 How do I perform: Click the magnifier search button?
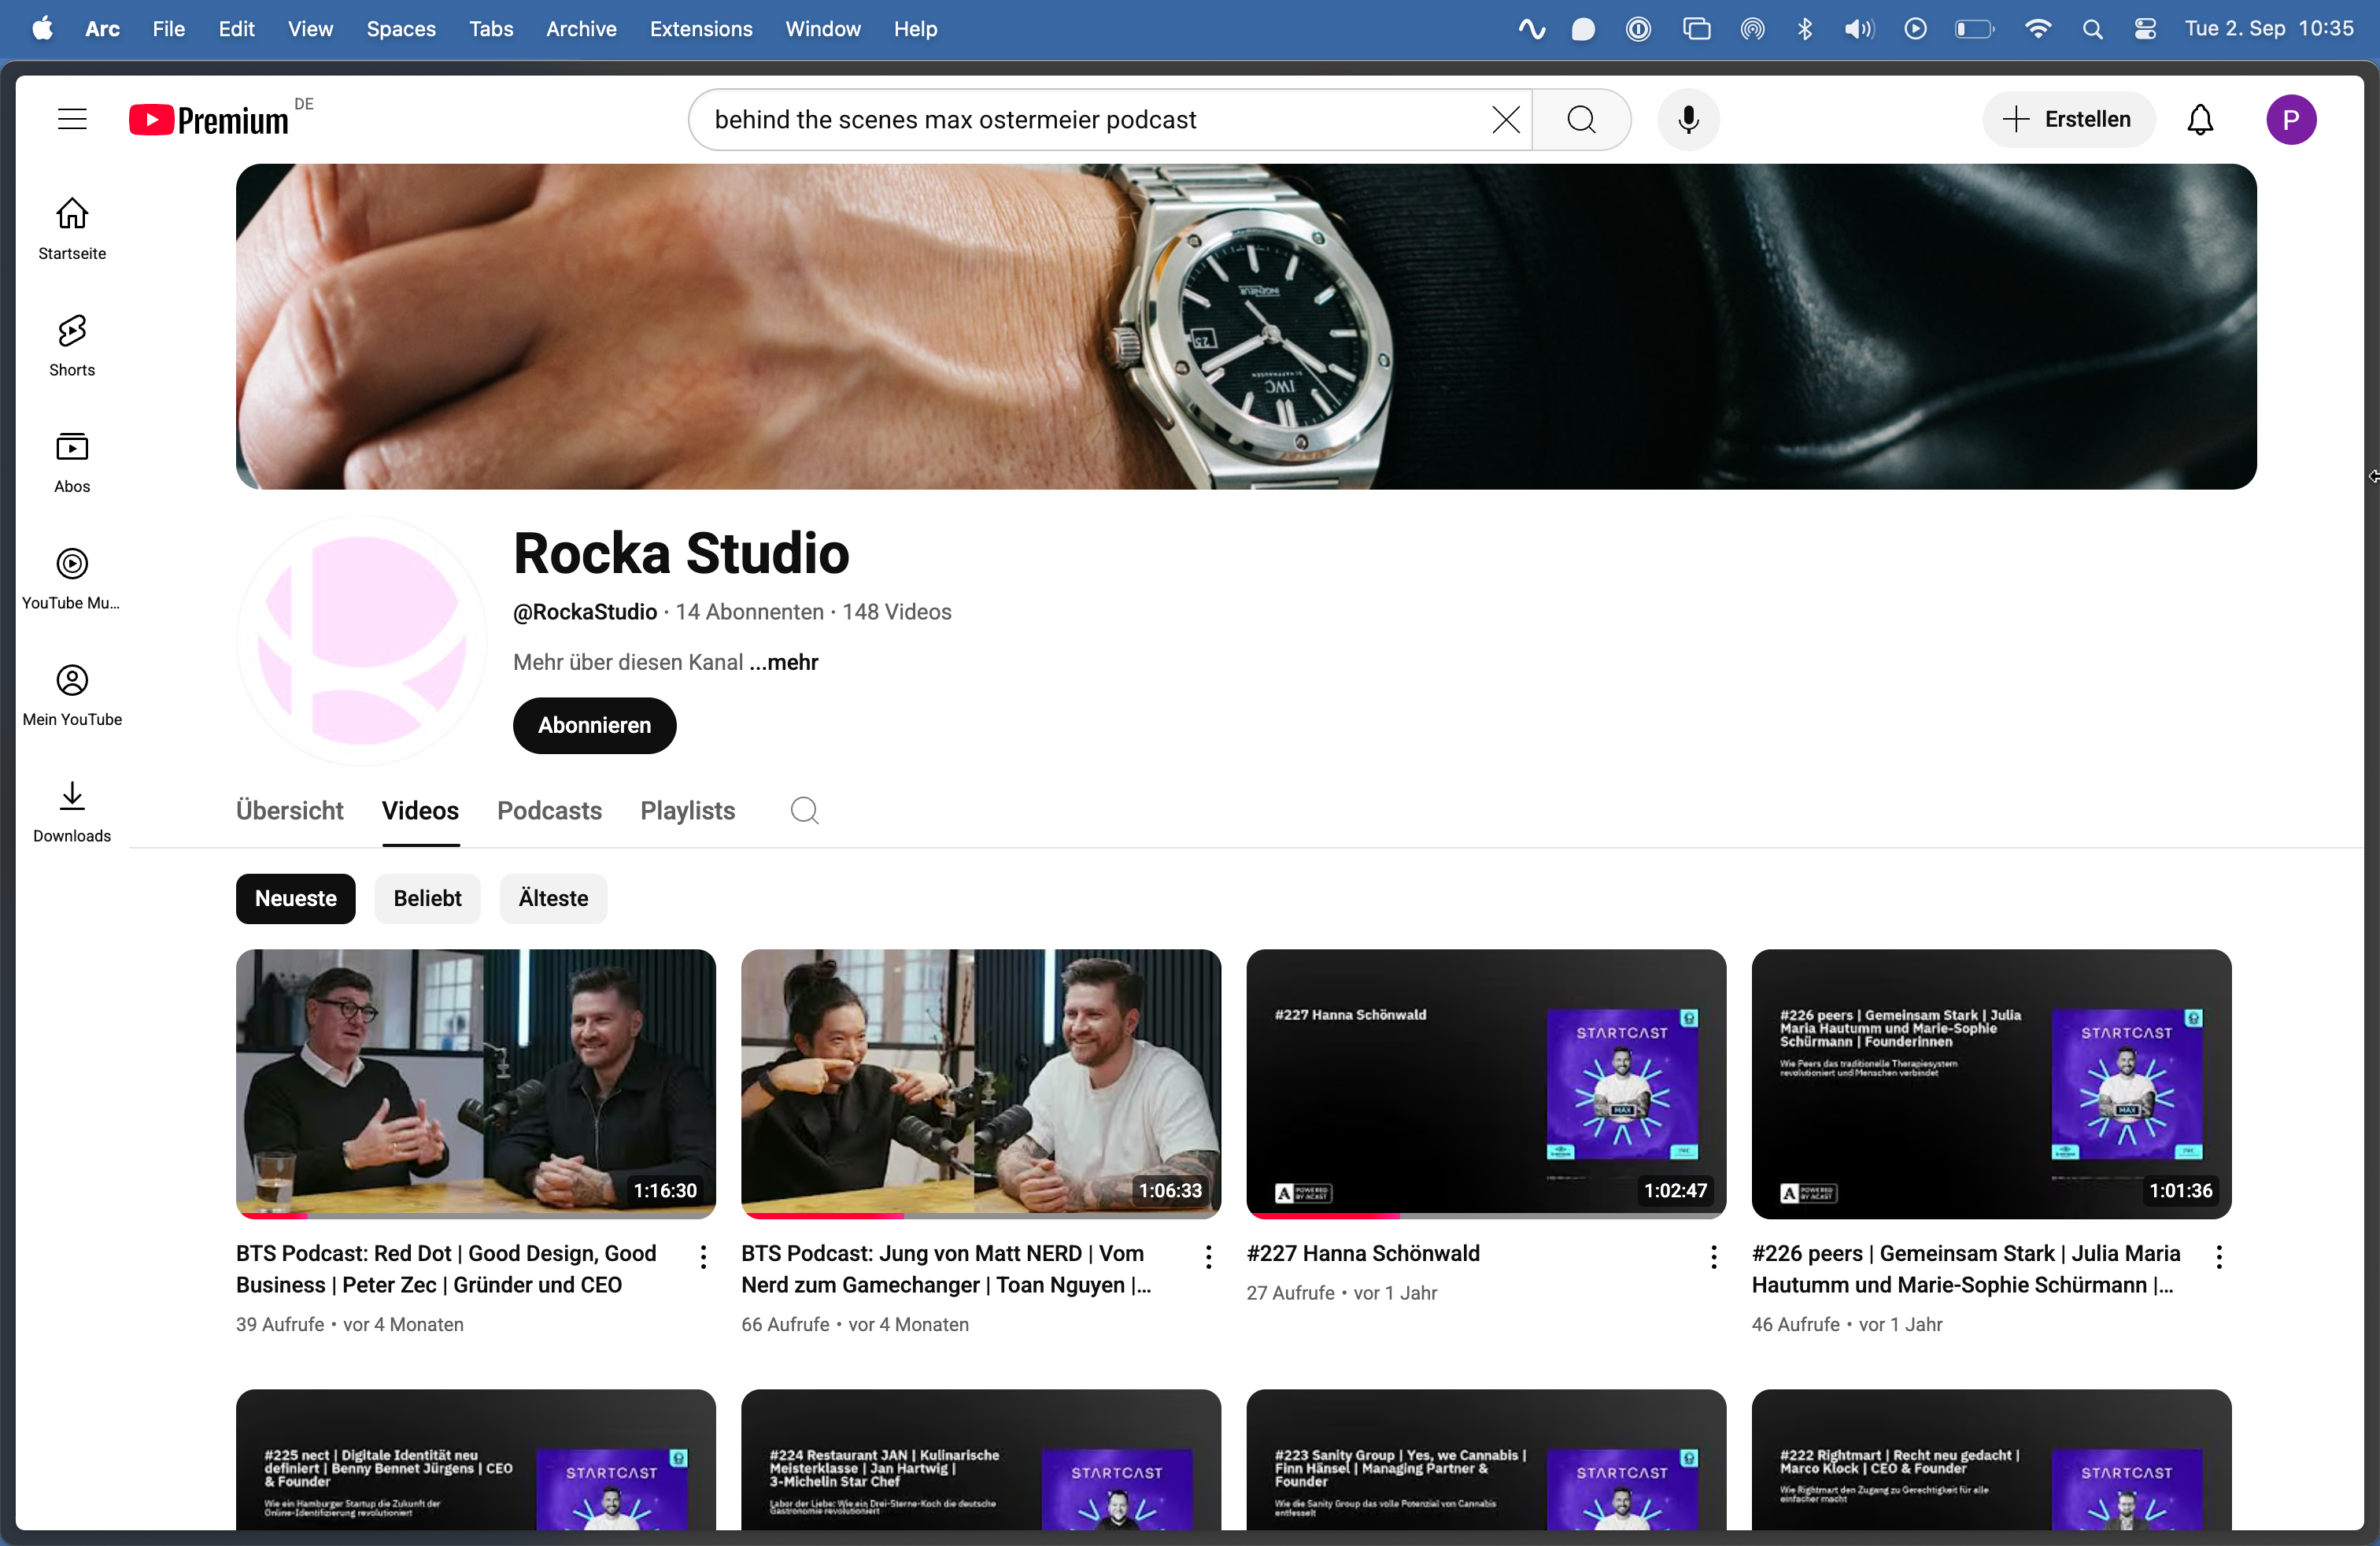1581,120
